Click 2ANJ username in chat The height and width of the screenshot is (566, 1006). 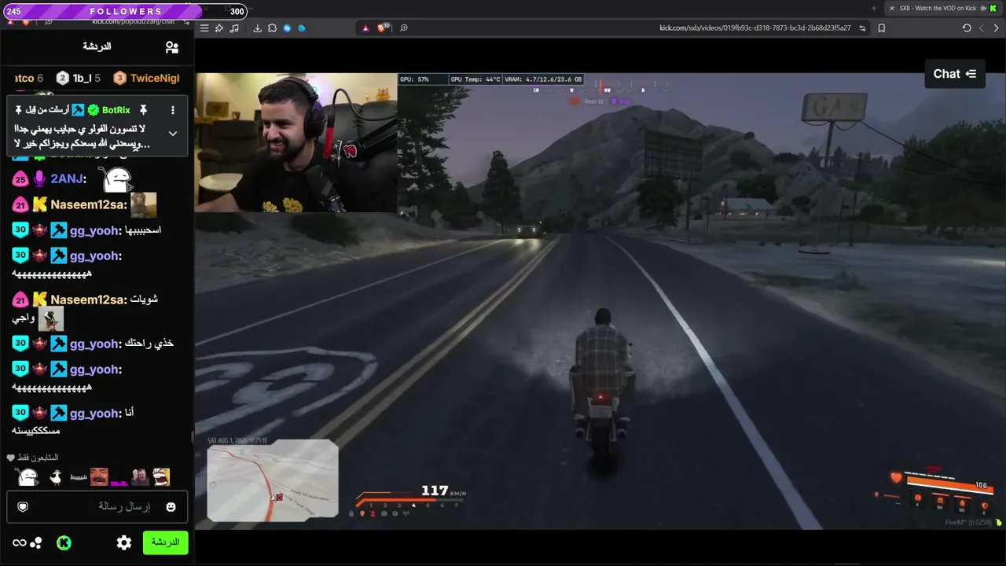[68, 179]
